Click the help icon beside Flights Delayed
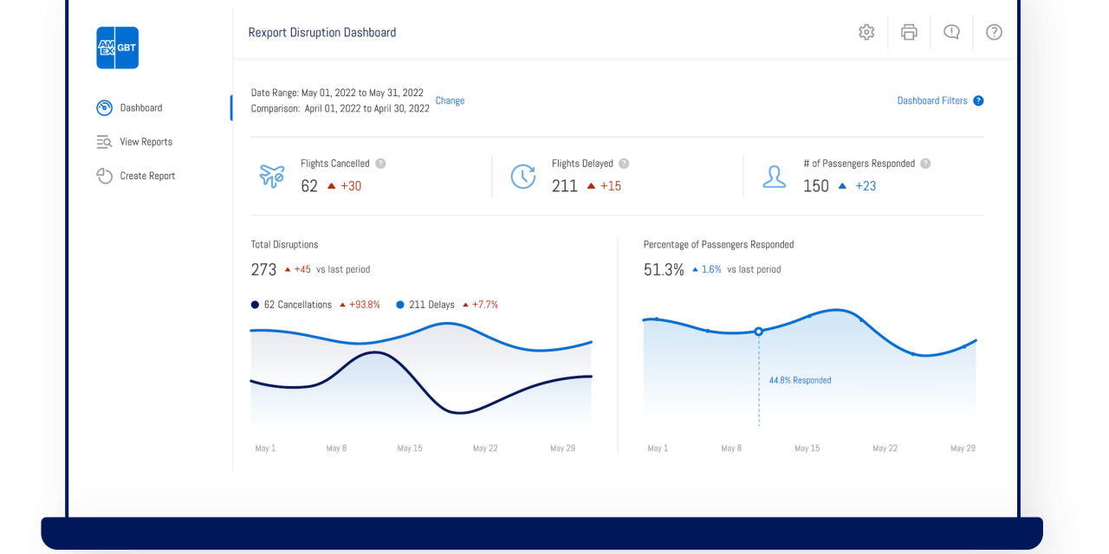 point(624,164)
